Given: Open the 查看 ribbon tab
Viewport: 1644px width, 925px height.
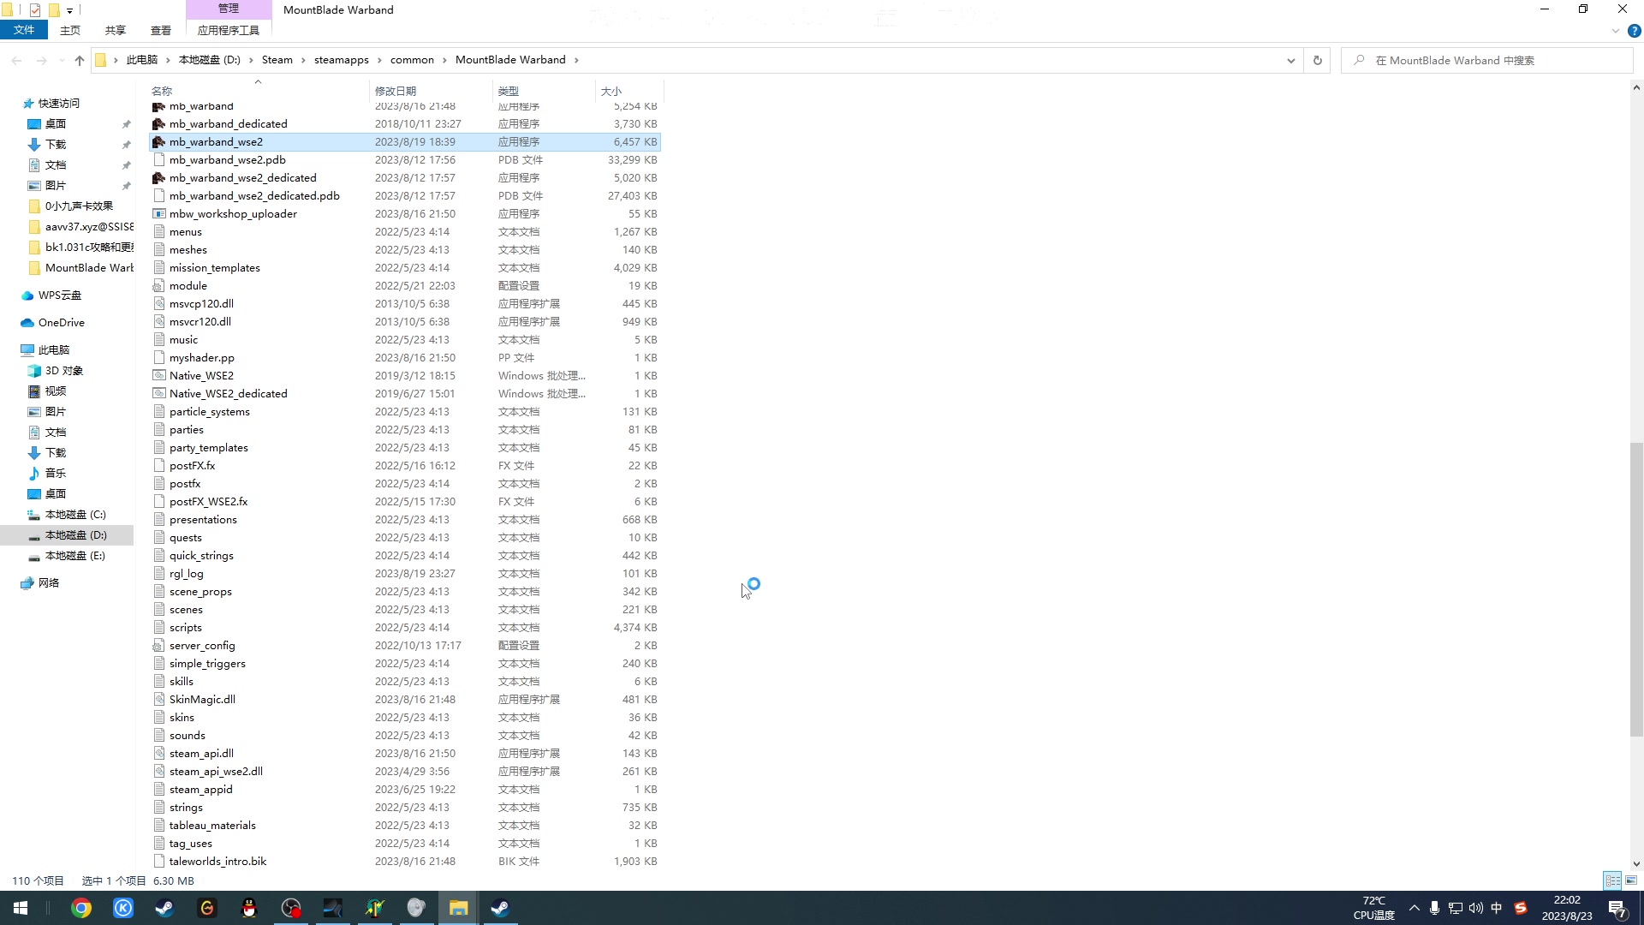Looking at the screenshot, I should pos(161,30).
